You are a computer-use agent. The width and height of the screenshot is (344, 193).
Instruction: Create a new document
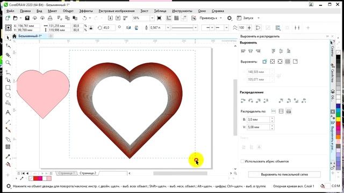[8, 18]
